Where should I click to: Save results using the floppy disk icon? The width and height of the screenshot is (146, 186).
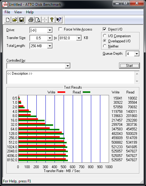[x=22, y=20]
